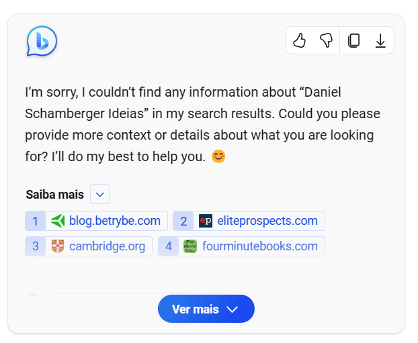Export the response with download arrow icon
Screen dimensions: 418x343
click(380, 40)
